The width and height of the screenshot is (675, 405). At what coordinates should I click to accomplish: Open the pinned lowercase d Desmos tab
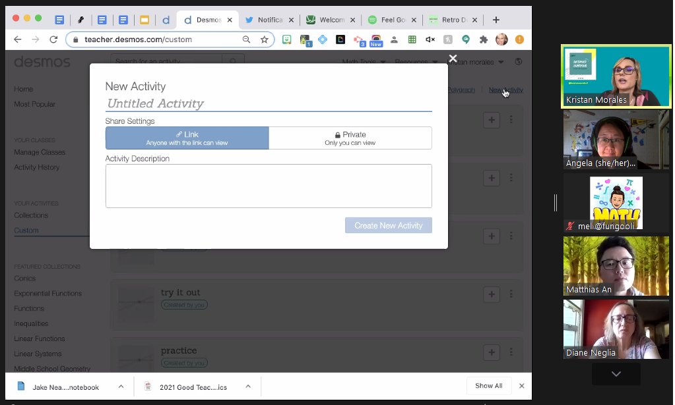click(x=166, y=20)
